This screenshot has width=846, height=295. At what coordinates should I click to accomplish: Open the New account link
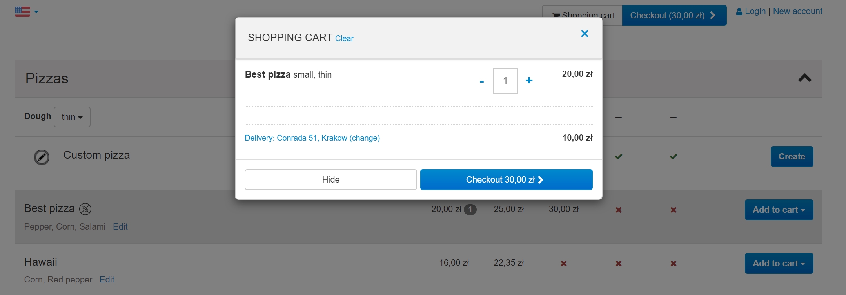click(797, 11)
